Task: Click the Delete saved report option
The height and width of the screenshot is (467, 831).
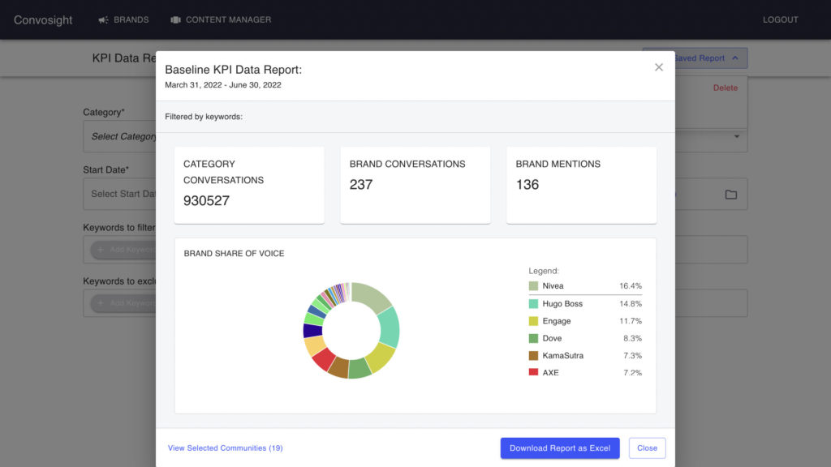Action: coord(726,88)
